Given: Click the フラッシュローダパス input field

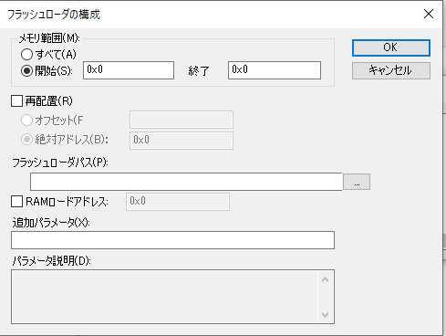Looking at the screenshot, I should click(186, 182).
